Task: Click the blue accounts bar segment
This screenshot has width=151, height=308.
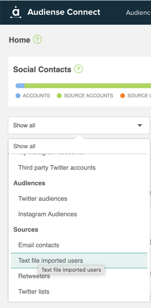Action: [20, 86]
